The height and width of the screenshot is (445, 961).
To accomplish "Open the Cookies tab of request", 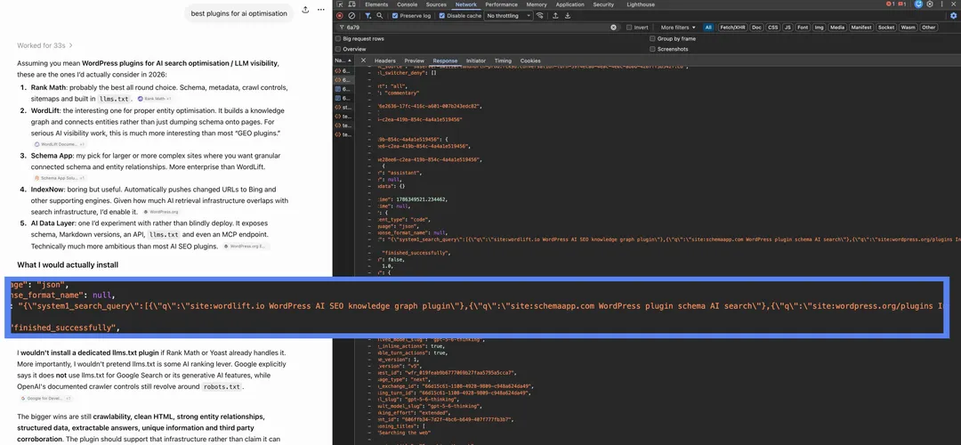I will tap(530, 61).
